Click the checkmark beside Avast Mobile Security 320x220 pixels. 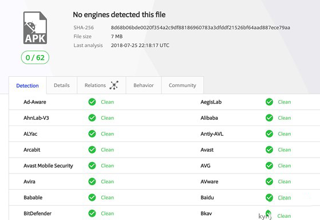point(92,166)
